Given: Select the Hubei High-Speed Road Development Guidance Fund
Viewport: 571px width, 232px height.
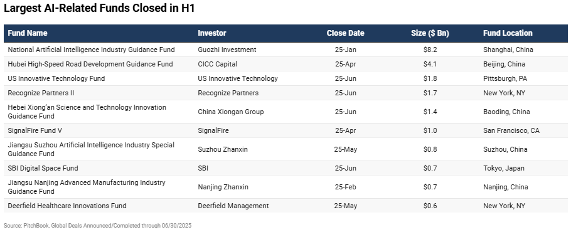Looking at the screenshot, I should pos(90,64).
